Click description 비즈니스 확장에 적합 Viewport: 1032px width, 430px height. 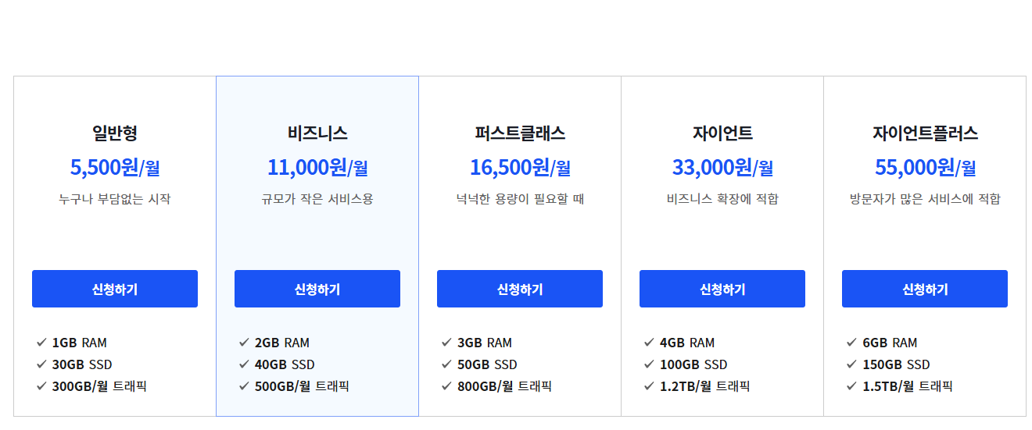pyautogui.click(x=722, y=199)
